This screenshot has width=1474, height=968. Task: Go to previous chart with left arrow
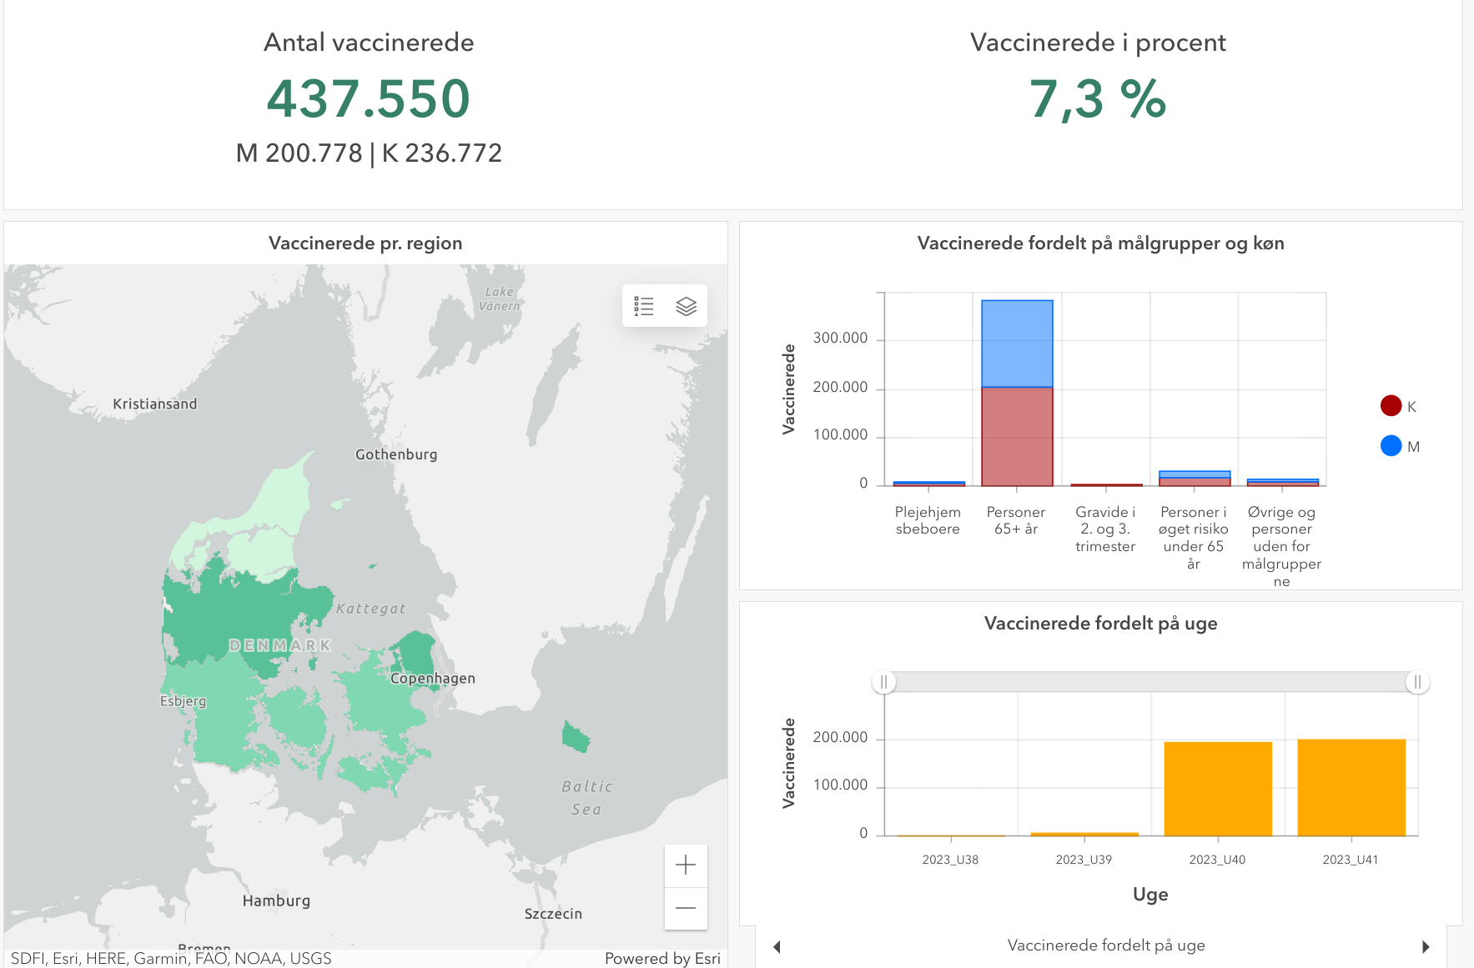click(x=777, y=946)
